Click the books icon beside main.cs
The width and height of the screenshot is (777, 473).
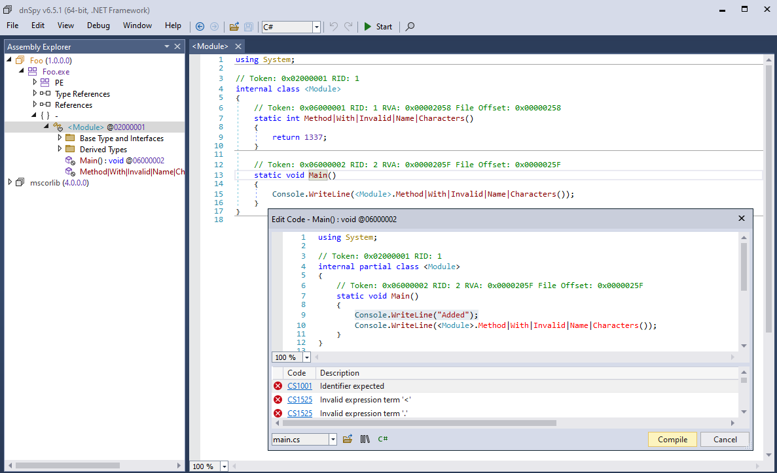pyautogui.click(x=365, y=439)
